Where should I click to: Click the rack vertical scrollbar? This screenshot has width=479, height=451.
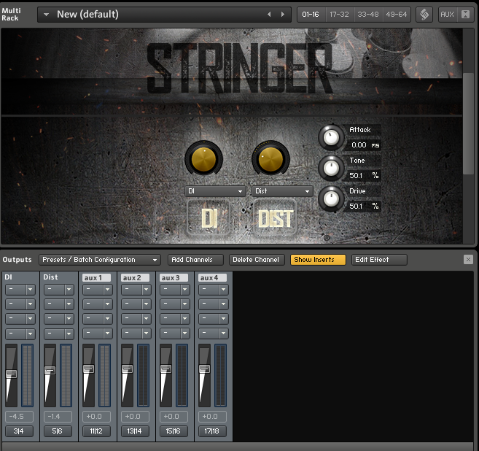click(x=468, y=124)
